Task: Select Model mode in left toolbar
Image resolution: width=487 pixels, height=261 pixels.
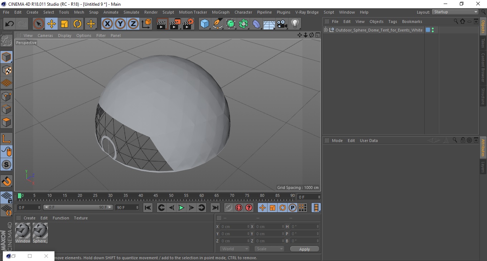Action: coord(6,57)
